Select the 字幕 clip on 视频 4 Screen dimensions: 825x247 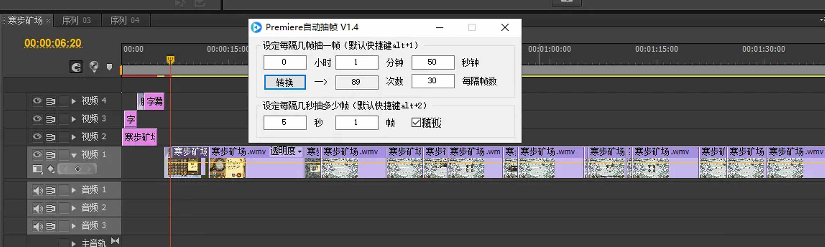tap(154, 101)
